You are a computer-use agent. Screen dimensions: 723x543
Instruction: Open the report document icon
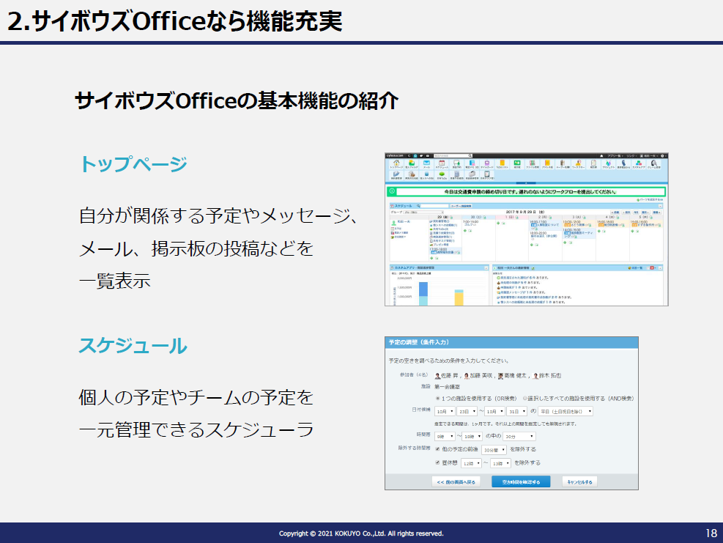click(x=593, y=163)
